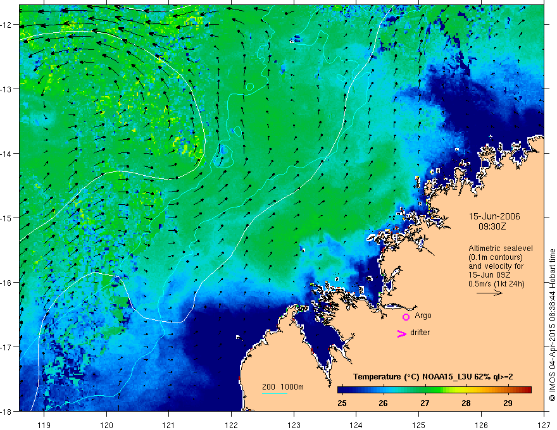Viewport: 557px width, 430px height.
Task: Click longitude axis label 123
Action: click(x=294, y=425)
